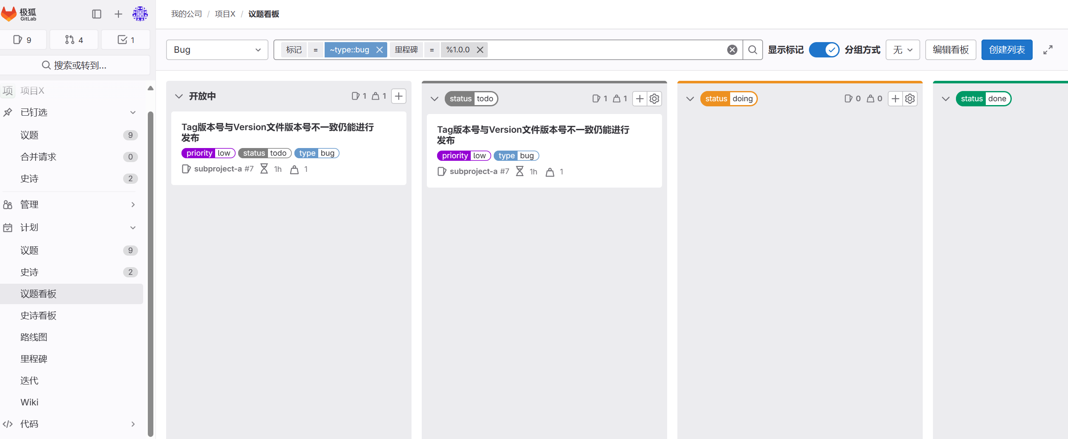
Task: Open the 分组方式 grouping dropdown
Action: pos(902,49)
